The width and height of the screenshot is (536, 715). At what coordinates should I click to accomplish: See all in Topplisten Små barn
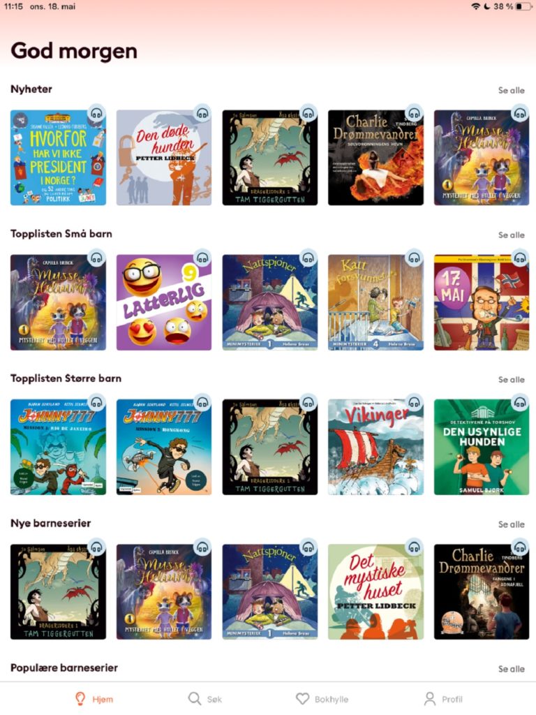point(511,235)
